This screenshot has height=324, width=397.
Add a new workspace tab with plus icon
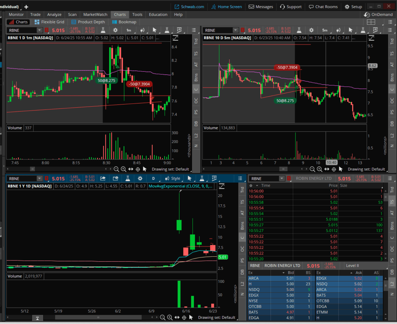26,7
